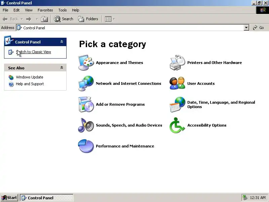
Task: Click the Sounds, Speech, and Audio Devices text
Action: [x=129, y=125]
